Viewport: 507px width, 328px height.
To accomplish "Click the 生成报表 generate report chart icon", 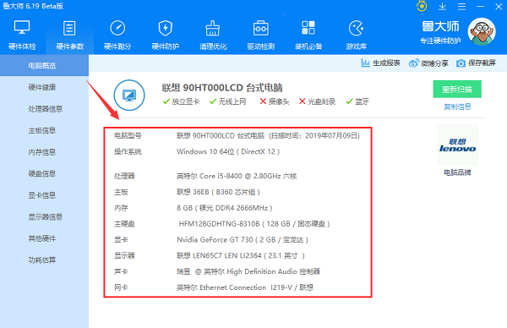I will [365, 63].
